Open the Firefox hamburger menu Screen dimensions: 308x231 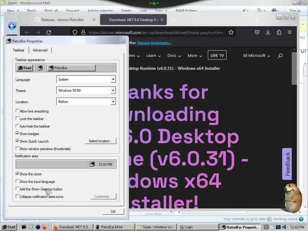pos(290,32)
